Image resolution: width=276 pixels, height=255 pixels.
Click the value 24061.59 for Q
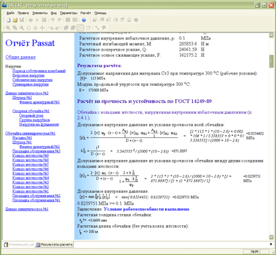[x=188, y=50]
